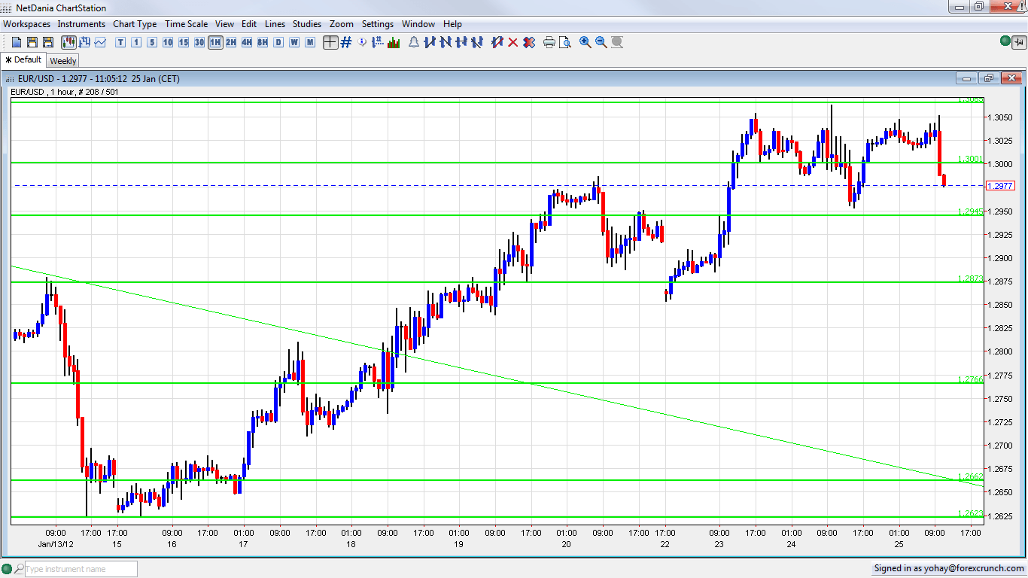Viewport: 1028px width, 578px height.
Task: Switch to line chart type icon
Action: click(x=100, y=42)
